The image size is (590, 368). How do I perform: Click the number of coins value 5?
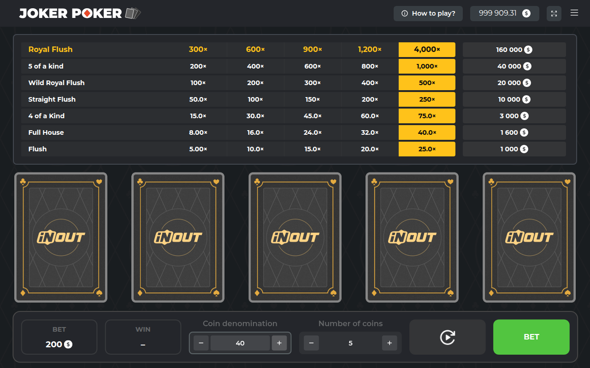point(350,343)
